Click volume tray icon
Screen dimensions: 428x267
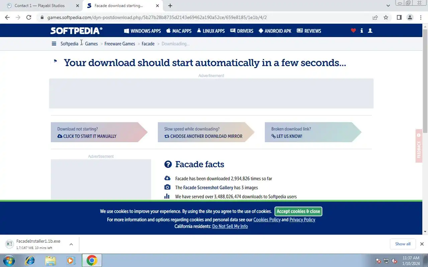pyautogui.click(x=394, y=261)
